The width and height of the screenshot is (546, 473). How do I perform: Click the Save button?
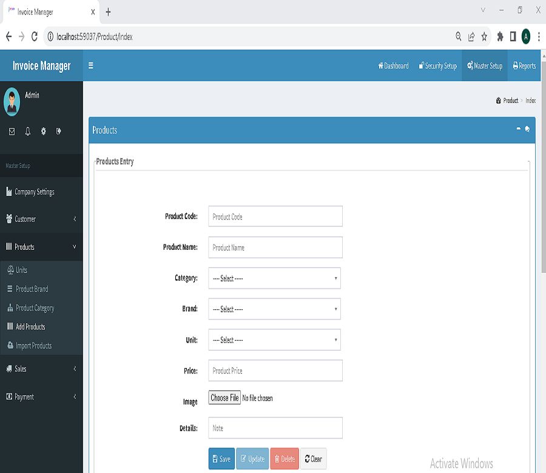221,458
